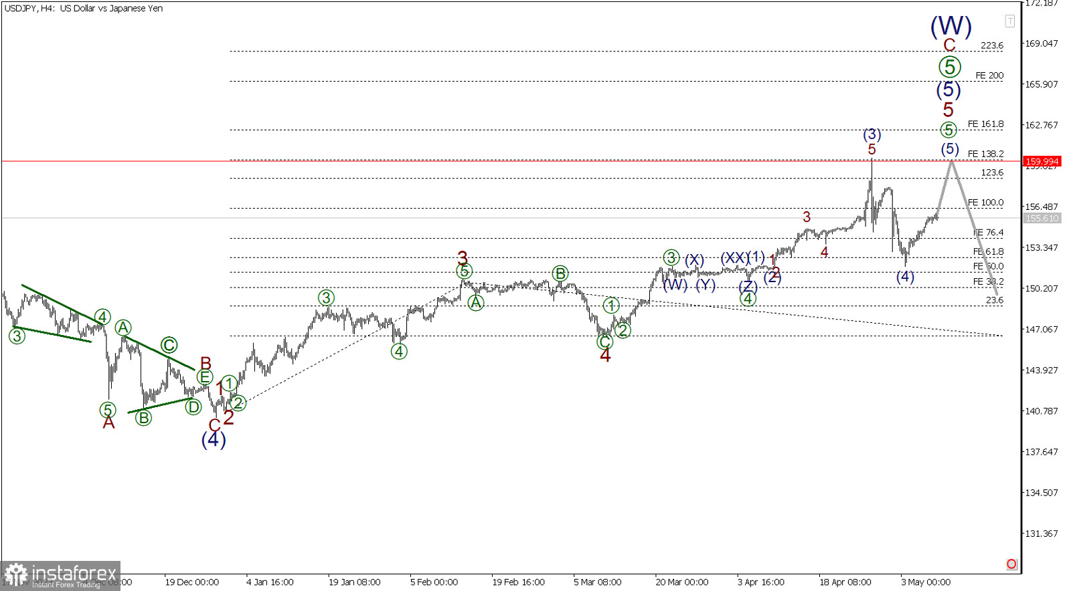The image size is (1071, 591).
Task: Click the '4 Jan 16:00' time axis label
Action: click(270, 582)
